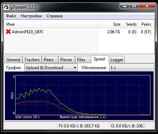Viewport: 158px width, 134px height.
Task: Click the red X error icon beside AdminPE10_UEFI
Action: 8,32
